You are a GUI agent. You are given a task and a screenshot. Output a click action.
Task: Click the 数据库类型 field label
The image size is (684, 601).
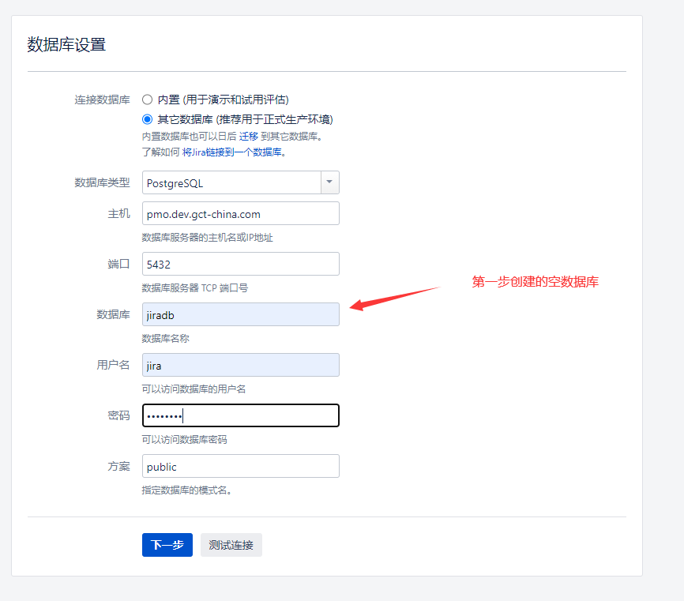click(x=102, y=182)
